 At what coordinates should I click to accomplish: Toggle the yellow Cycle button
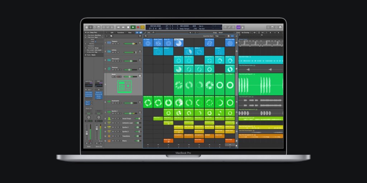pos(143,27)
